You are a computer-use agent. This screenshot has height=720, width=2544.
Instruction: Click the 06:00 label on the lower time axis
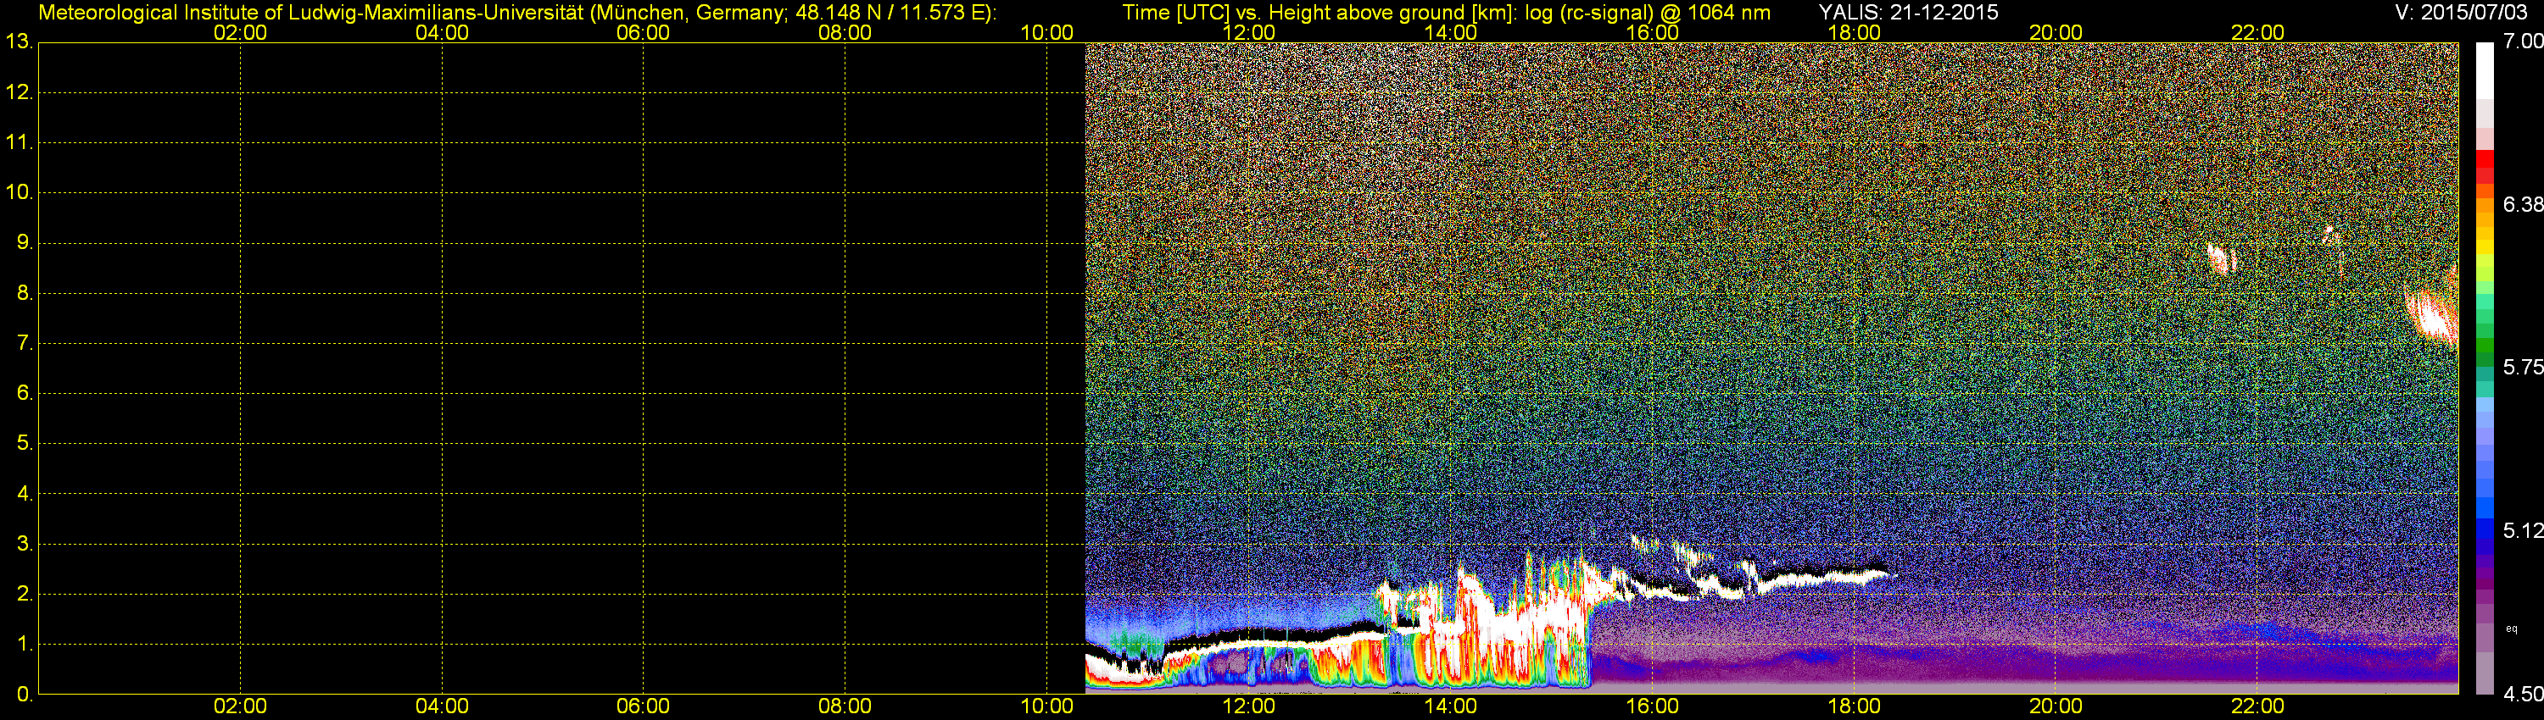tap(643, 706)
